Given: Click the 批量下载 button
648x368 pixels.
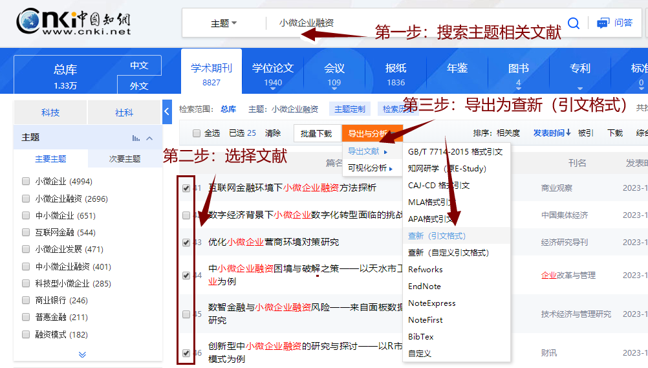Looking at the screenshot, I should (316, 134).
